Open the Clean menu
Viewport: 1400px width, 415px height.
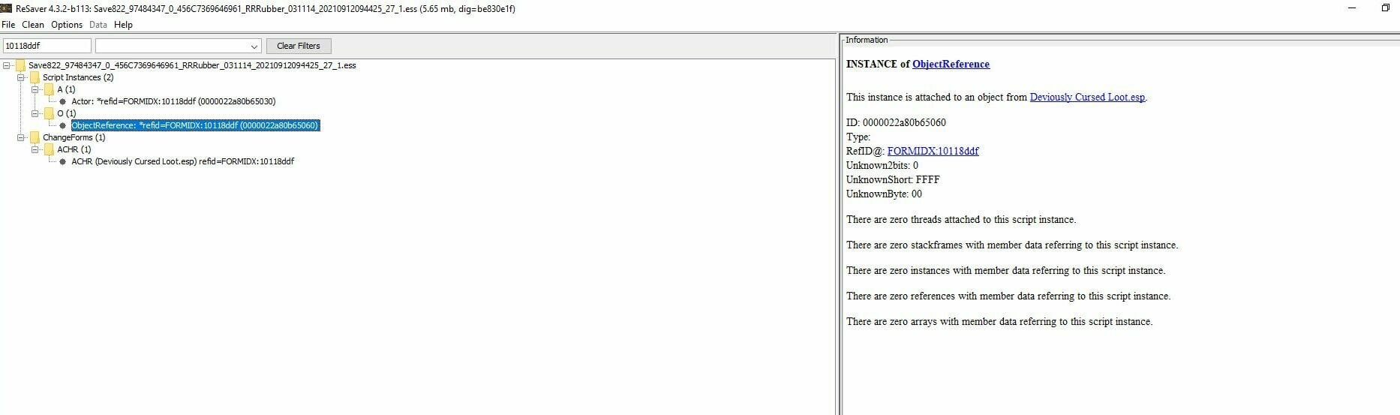click(x=33, y=25)
